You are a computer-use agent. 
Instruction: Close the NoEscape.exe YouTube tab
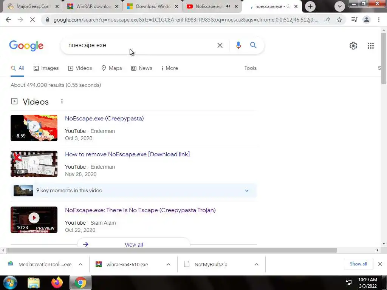tap(236, 7)
